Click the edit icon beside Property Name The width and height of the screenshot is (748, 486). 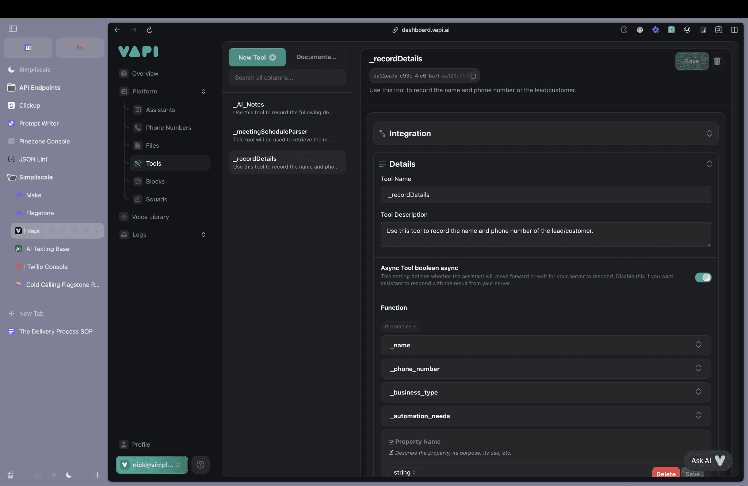(x=391, y=442)
